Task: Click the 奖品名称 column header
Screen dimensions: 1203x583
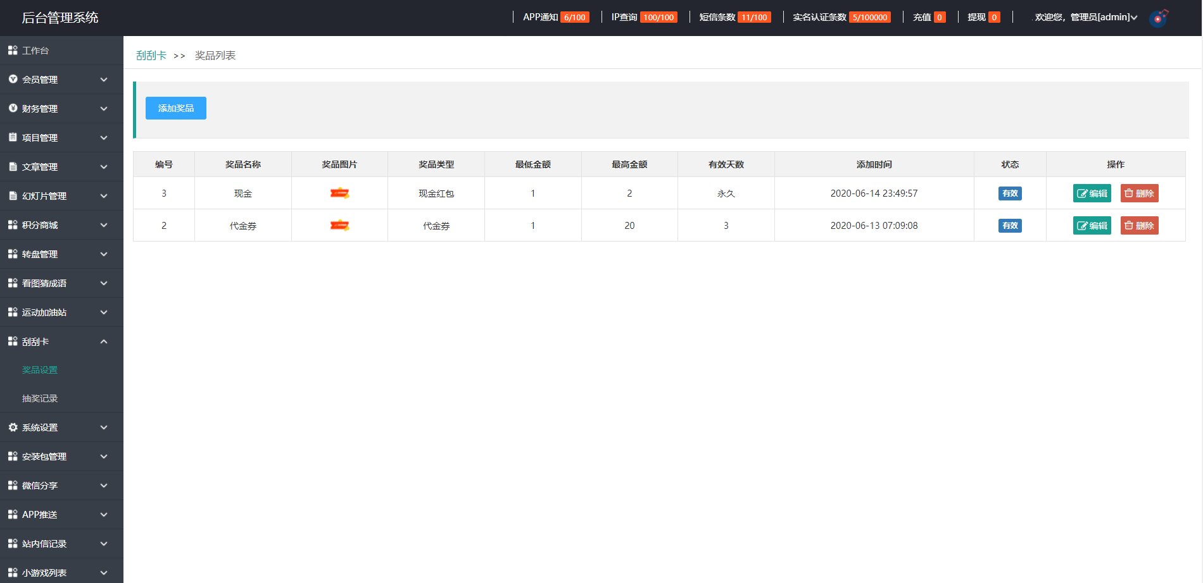Action: (243, 164)
